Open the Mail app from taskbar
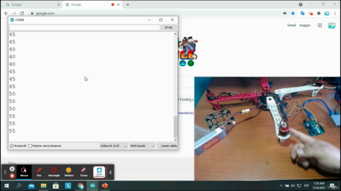 (31, 186)
